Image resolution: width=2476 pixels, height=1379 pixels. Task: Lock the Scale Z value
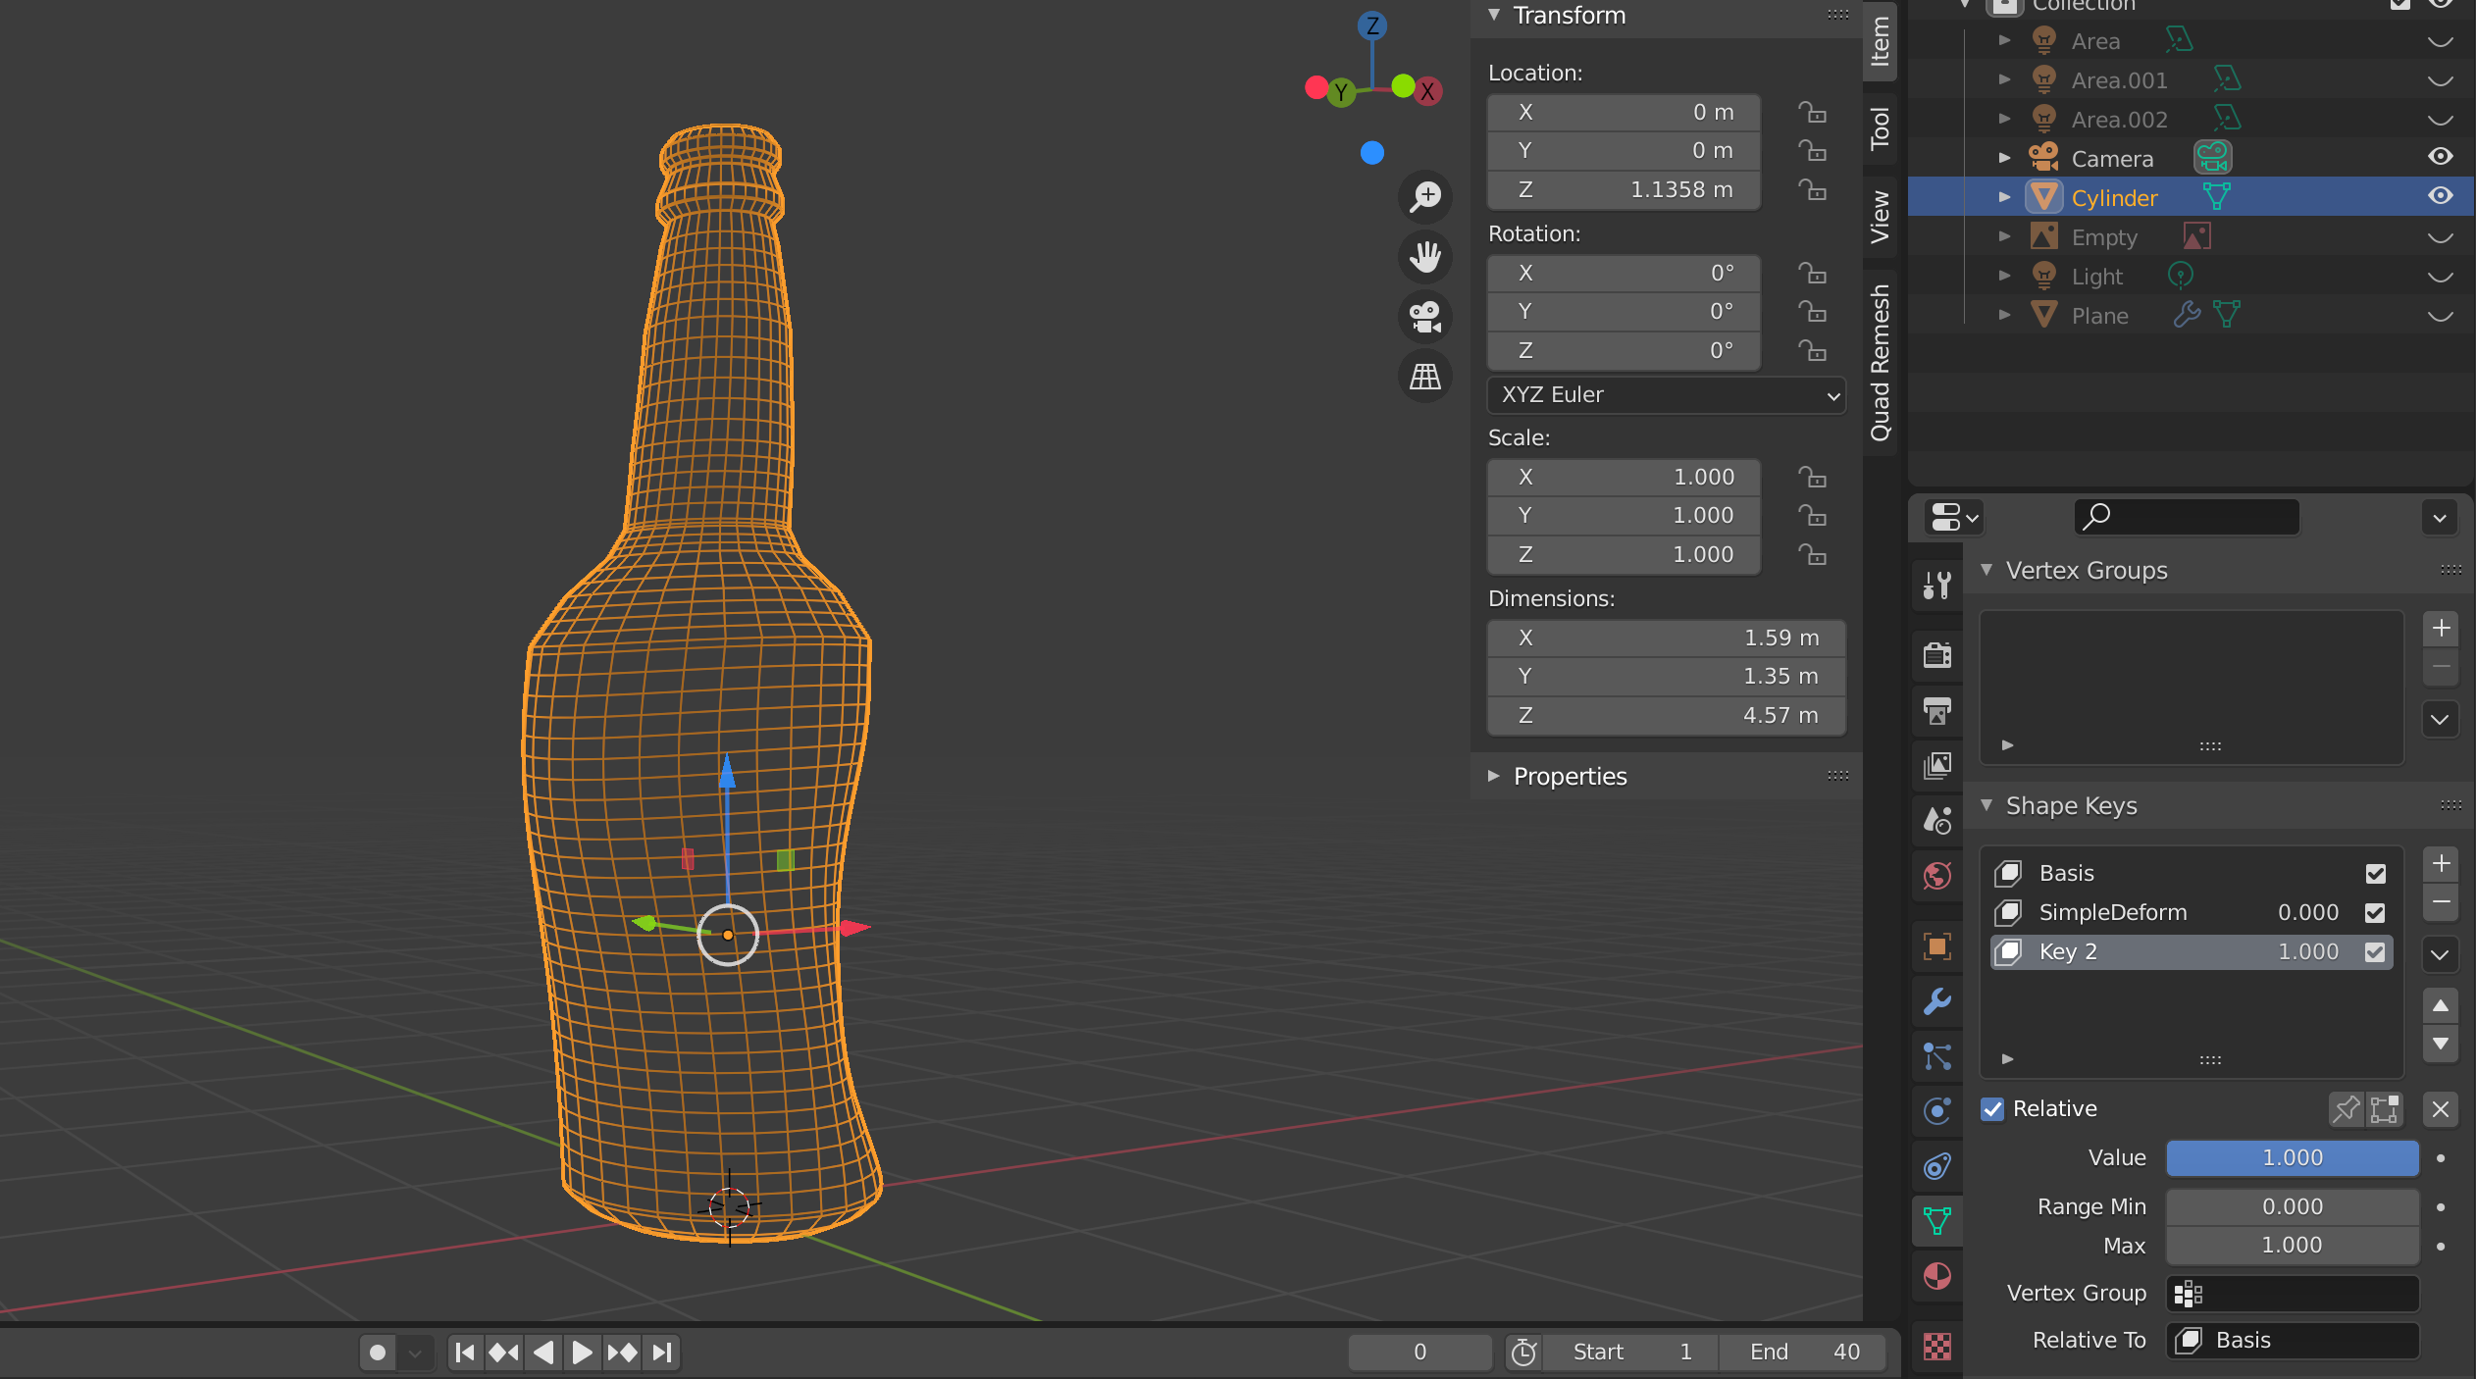pos(1812,555)
